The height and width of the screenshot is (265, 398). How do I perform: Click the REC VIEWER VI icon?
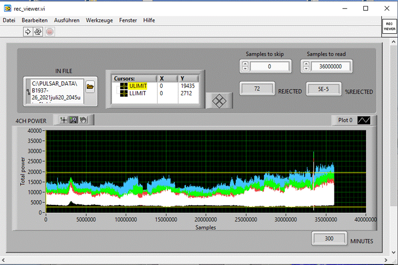point(390,26)
